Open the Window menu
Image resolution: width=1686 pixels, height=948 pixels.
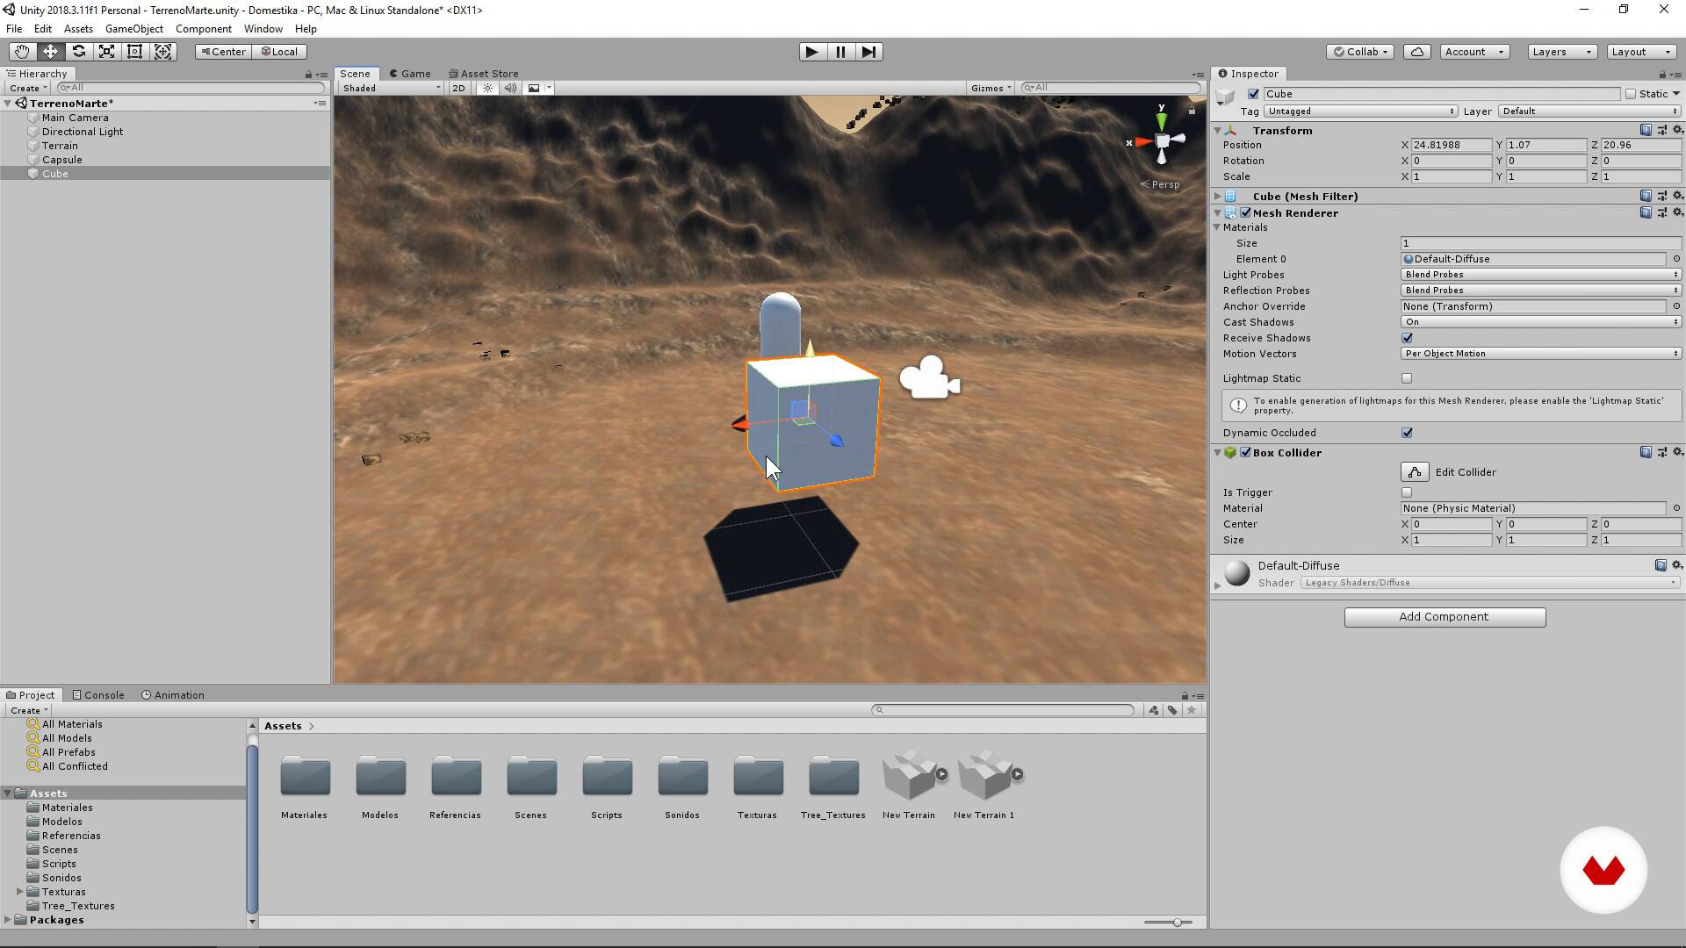[x=263, y=29]
